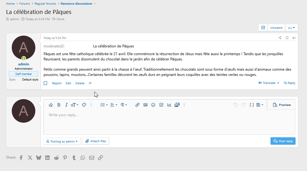Click the 'Default style' text
Viewport: 307px width, 171px height.
click(30, 80)
